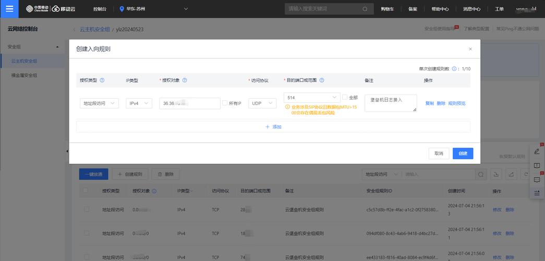Click the 一键放通 button
Screen dimensions: 545x261
pyautogui.click(x=93, y=174)
